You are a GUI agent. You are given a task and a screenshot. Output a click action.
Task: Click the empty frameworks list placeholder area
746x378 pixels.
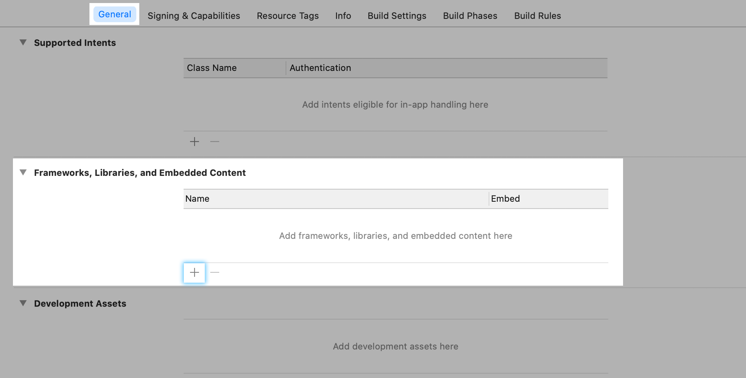pyautogui.click(x=395, y=236)
